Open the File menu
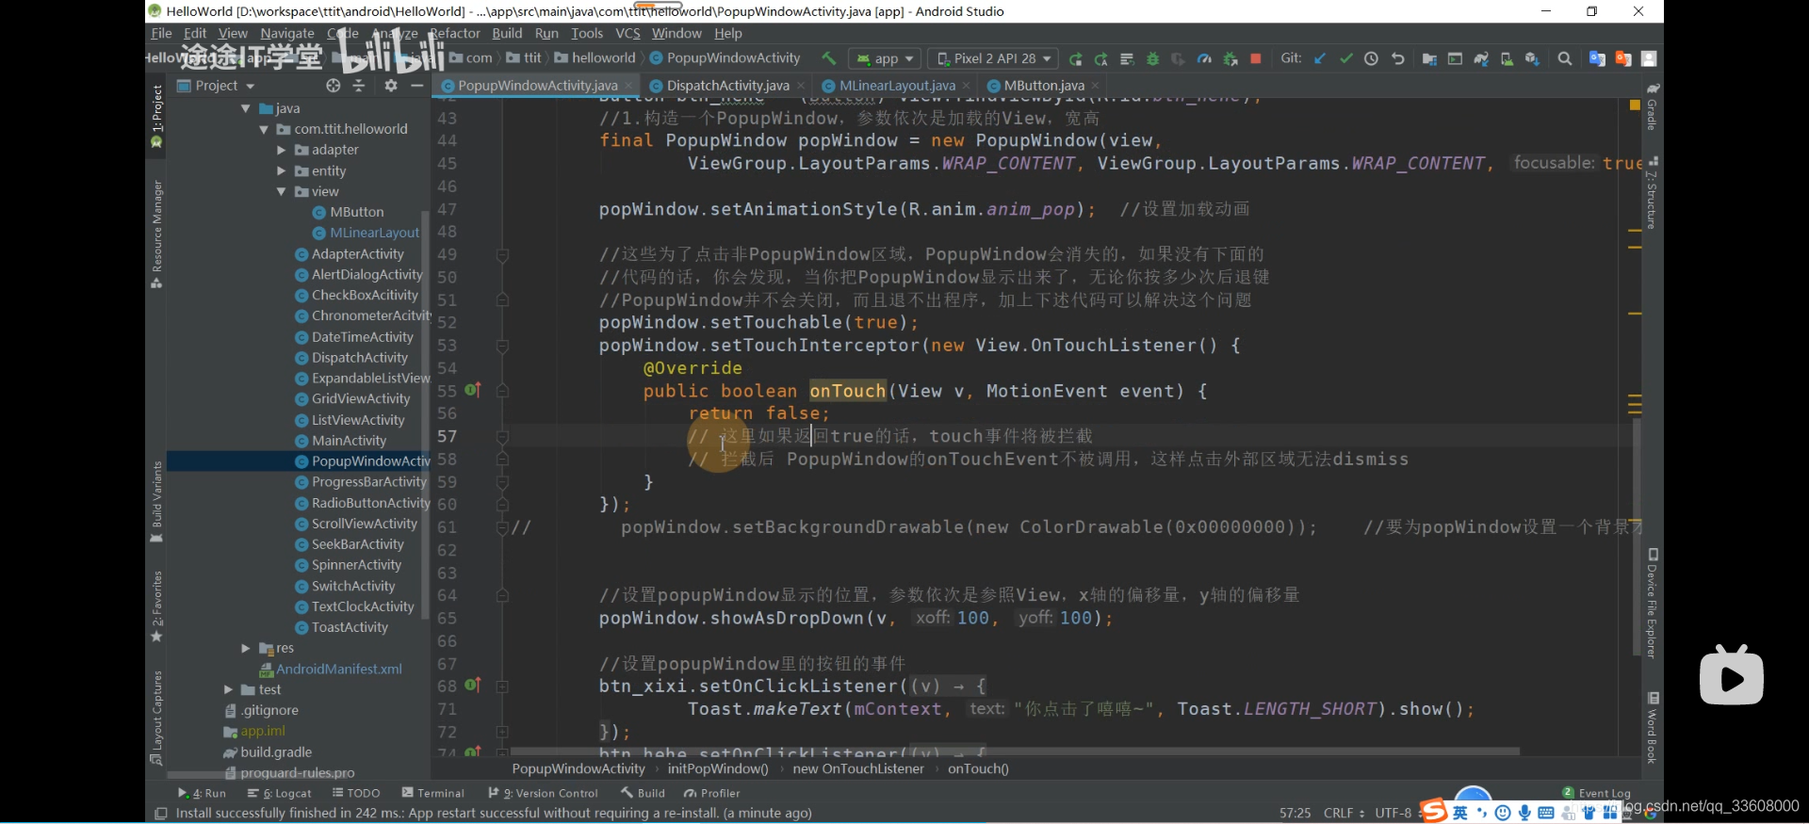The height and width of the screenshot is (824, 1809). coord(161,33)
